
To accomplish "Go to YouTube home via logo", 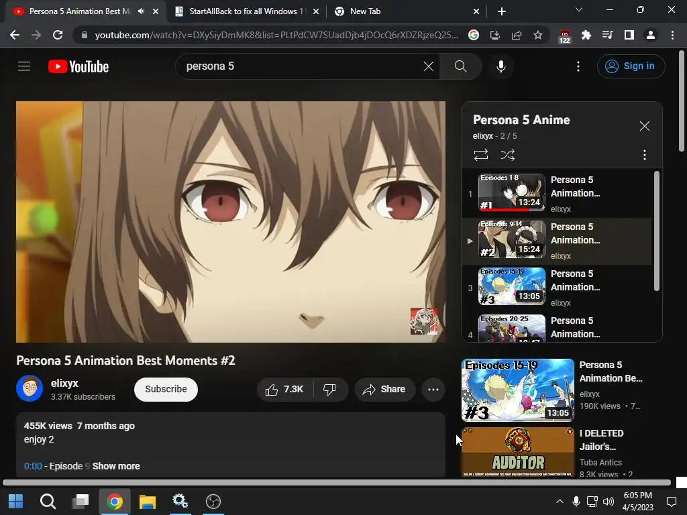I will pos(78,66).
